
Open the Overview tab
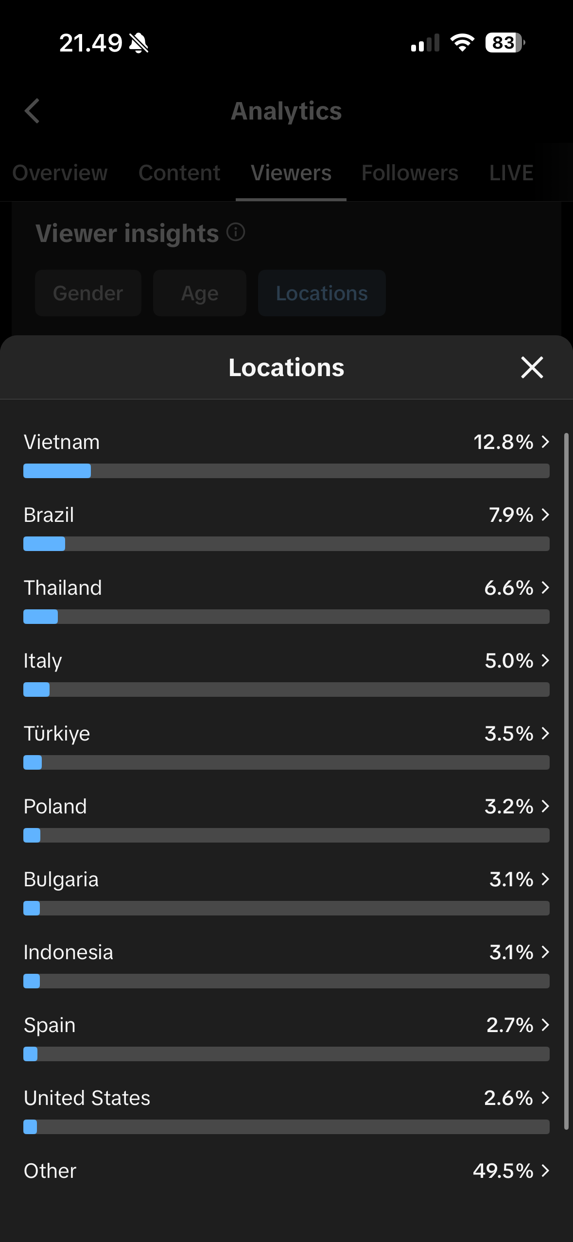(60, 173)
